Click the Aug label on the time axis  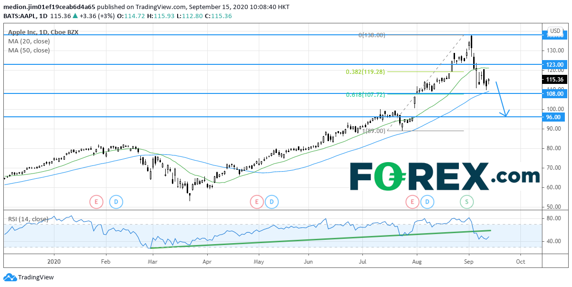pos(417,262)
